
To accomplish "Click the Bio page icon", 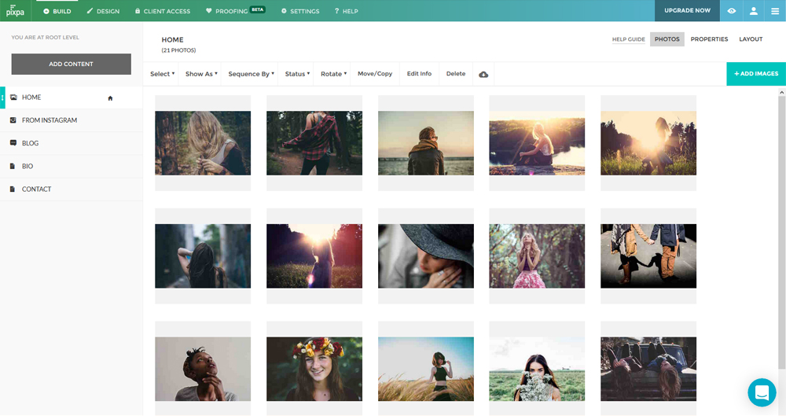I will (13, 166).
